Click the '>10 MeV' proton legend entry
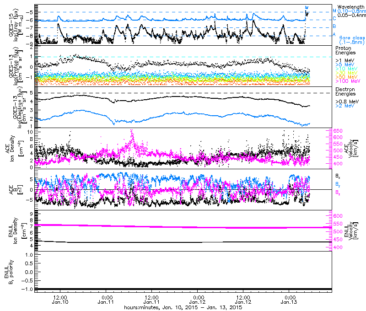Screen dimensions: 366x311 pos(346,69)
